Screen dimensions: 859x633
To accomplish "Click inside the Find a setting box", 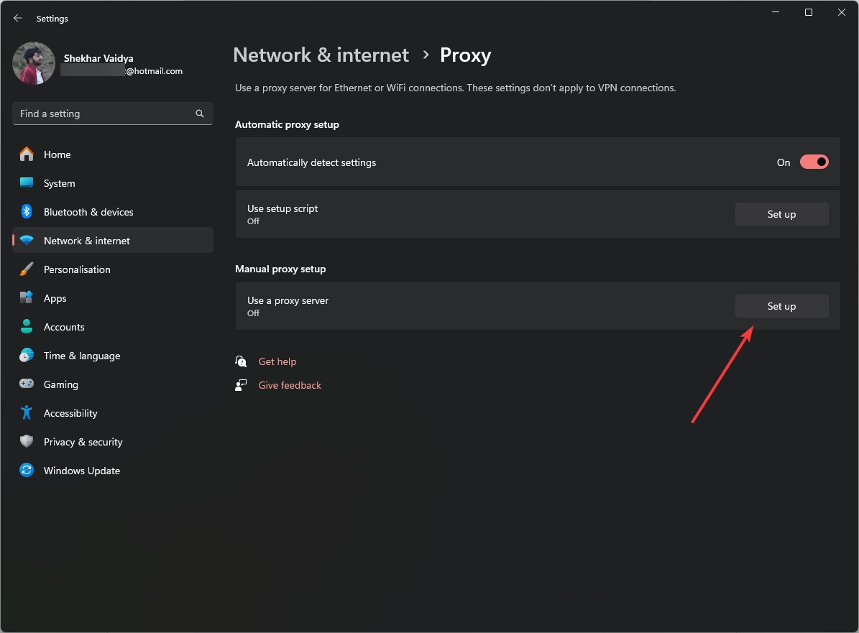I will (x=101, y=114).
